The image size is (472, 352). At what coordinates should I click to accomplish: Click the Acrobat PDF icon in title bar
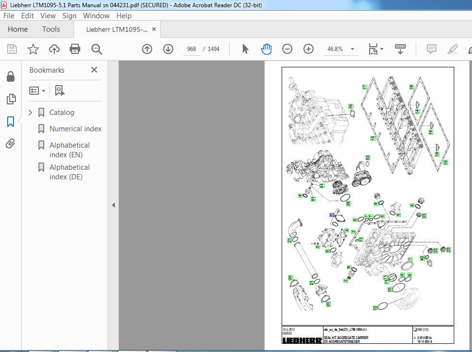coord(4,5)
